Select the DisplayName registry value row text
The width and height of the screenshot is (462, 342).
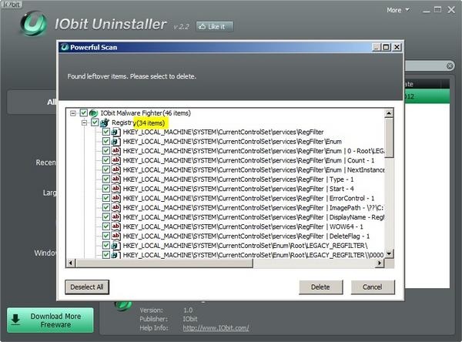point(253,217)
